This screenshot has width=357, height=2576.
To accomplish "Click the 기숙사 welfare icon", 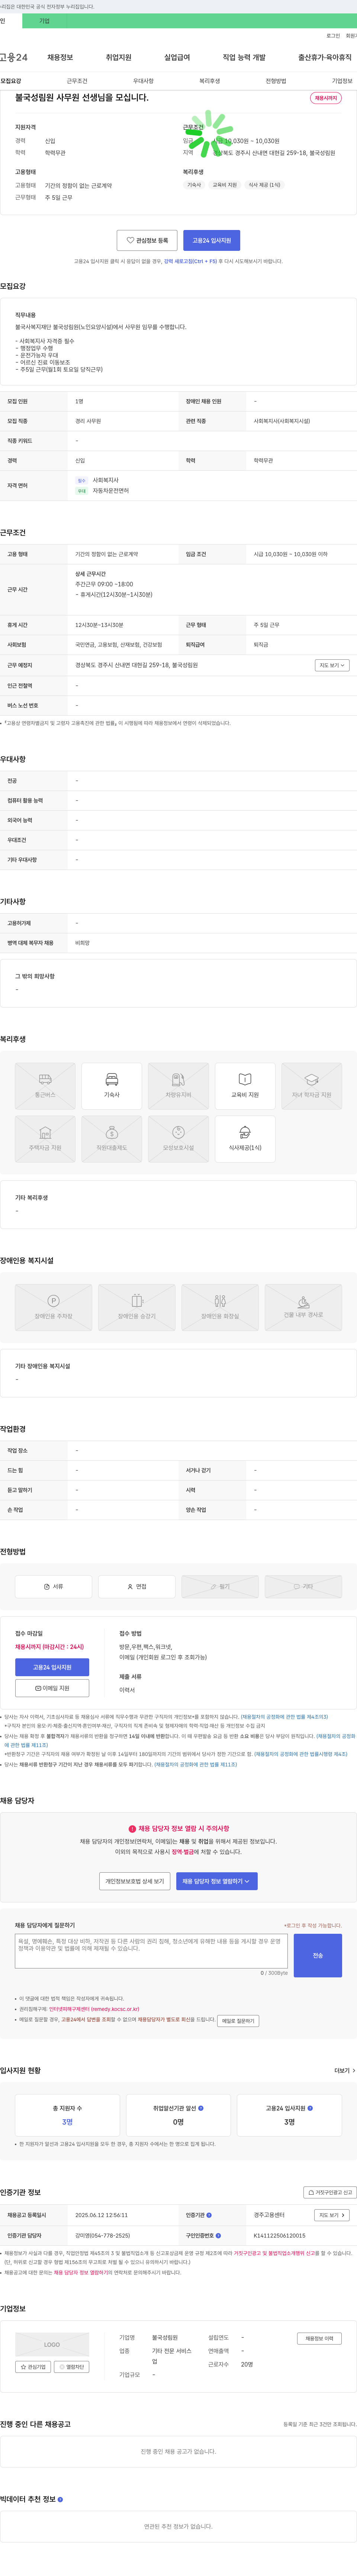I will (112, 1086).
